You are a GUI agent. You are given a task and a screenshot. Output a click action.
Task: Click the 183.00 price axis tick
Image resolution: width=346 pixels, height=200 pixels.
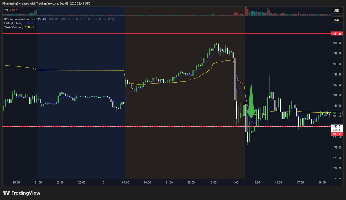[337, 64]
